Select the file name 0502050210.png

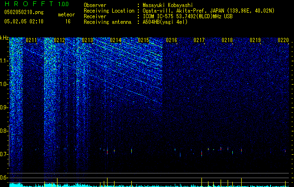click(x=24, y=12)
